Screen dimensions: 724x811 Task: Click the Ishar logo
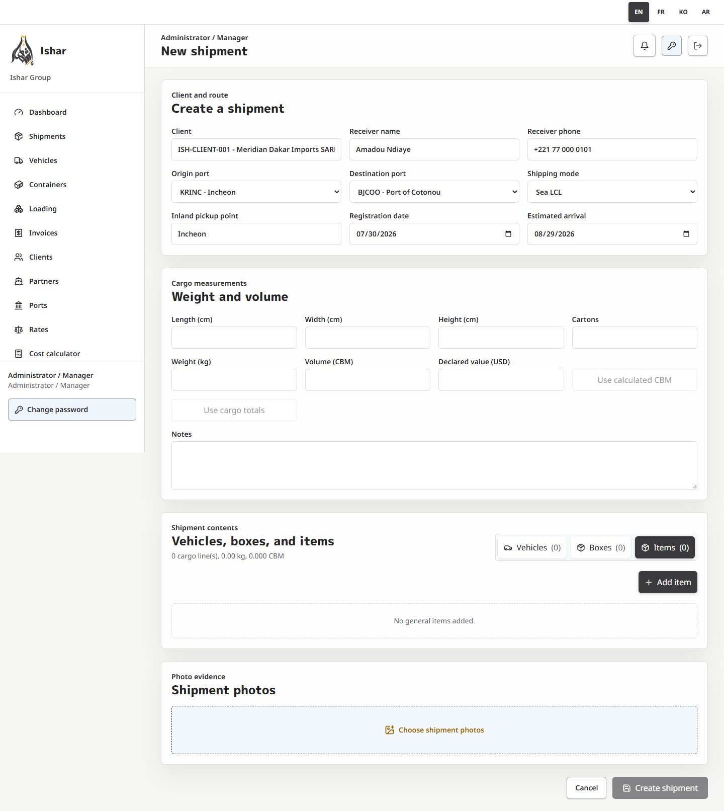point(23,51)
